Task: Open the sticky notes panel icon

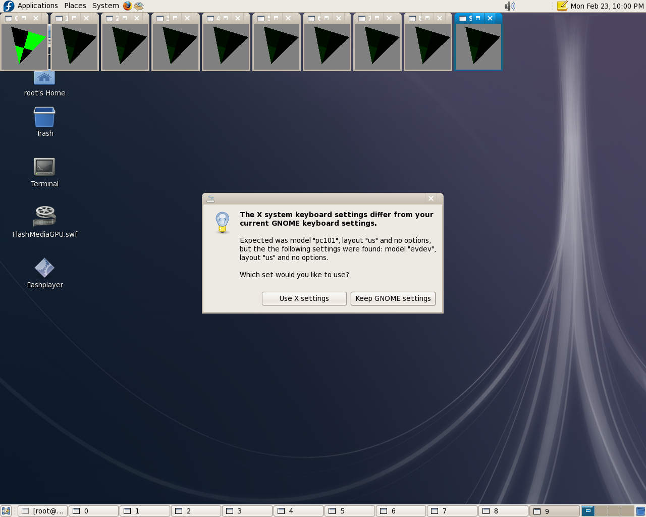Action: [x=562, y=6]
